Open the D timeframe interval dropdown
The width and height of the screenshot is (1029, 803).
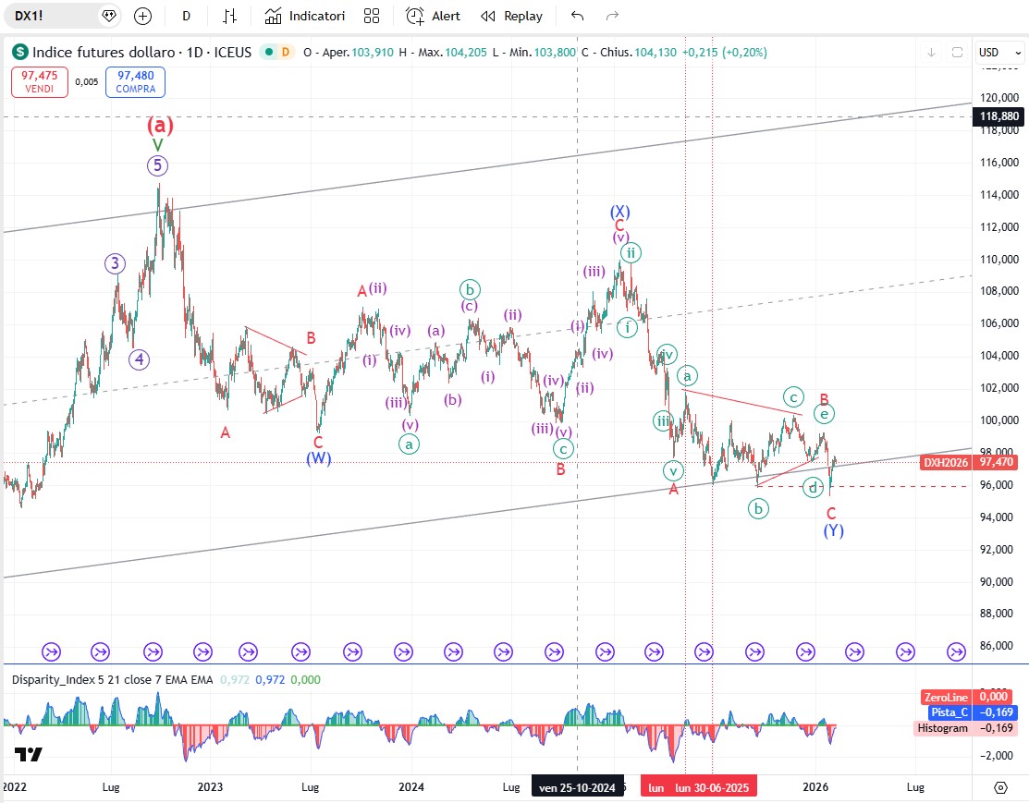click(x=187, y=16)
